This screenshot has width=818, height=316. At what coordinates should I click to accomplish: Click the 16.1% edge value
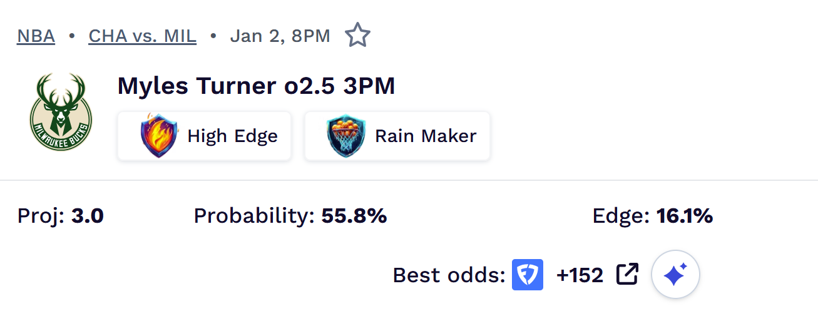click(x=684, y=216)
